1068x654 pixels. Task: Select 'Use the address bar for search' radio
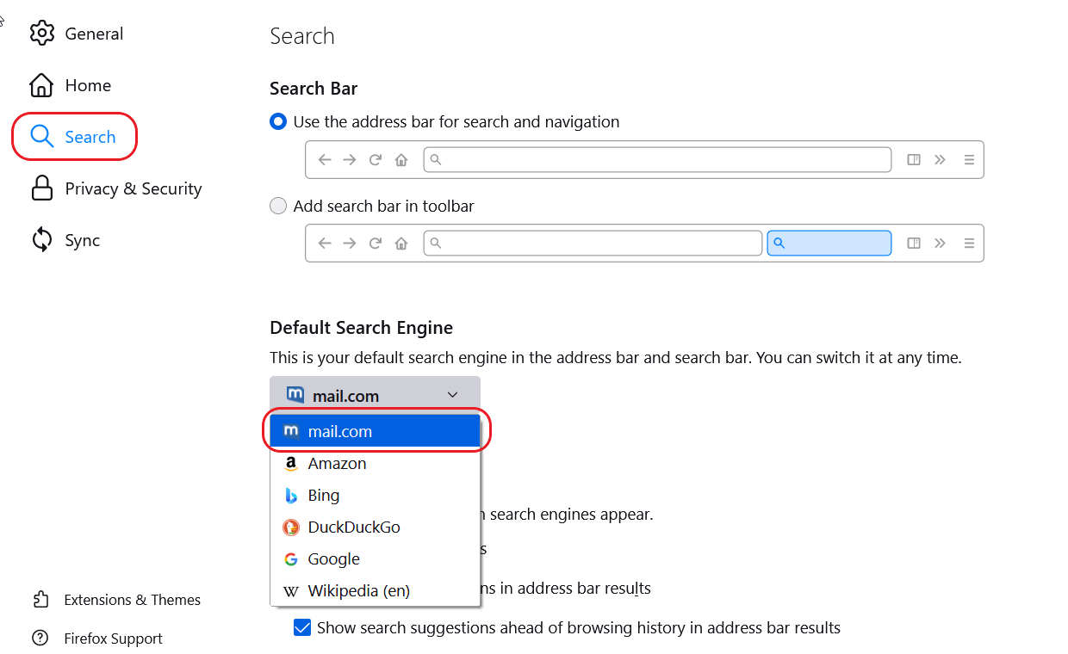[278, 122]
